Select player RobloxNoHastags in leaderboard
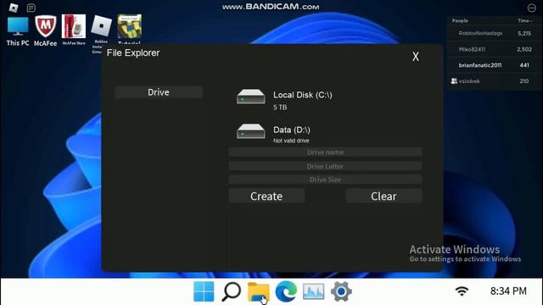This screenshot has width=543, height=305. 480,33
